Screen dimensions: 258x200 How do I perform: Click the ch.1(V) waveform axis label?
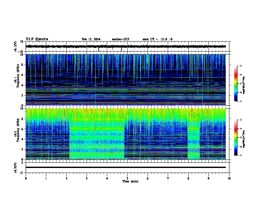(x=15, y=46)
